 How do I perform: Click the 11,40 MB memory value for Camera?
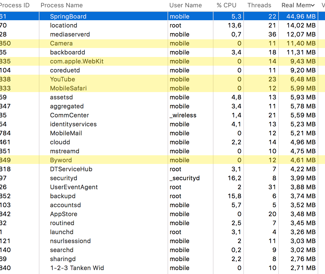(301, 44)
